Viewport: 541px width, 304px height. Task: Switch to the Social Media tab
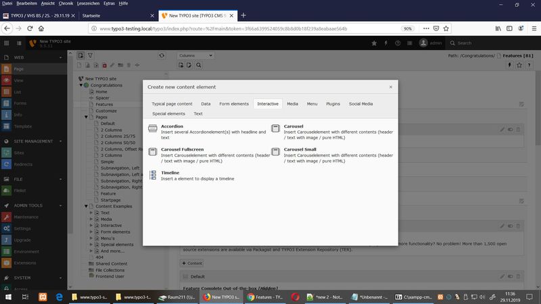(x=360, y=104)
